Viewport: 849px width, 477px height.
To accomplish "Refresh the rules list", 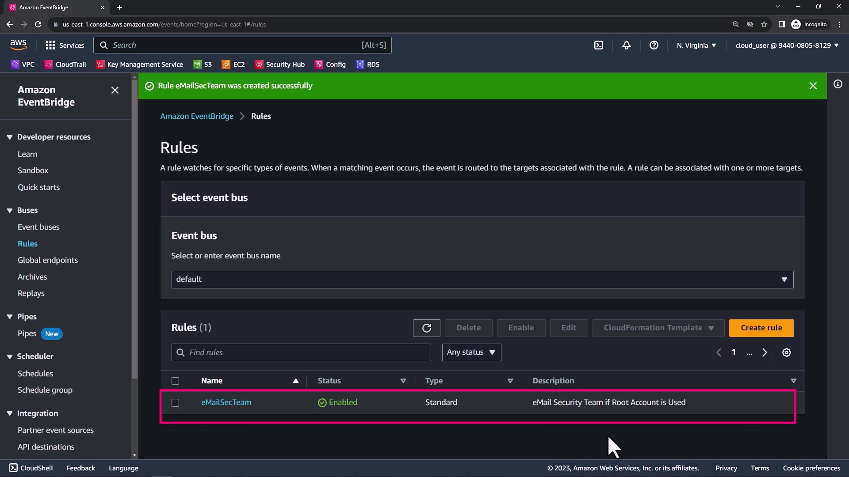I will [x=426, y=328].
